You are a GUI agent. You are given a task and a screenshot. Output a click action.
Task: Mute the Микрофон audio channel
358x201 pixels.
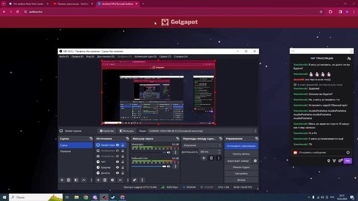[168, 152]
